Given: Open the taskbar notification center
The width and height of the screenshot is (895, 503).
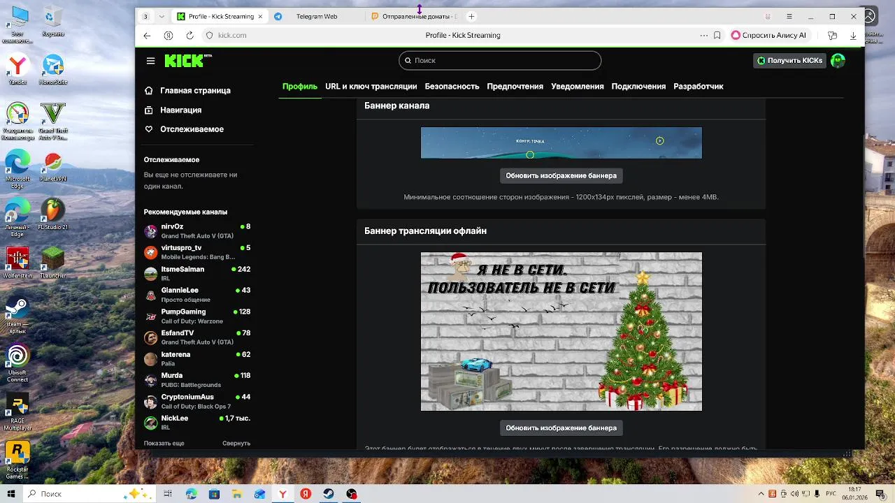Looking at the screenshot, I should pos(881,494).
